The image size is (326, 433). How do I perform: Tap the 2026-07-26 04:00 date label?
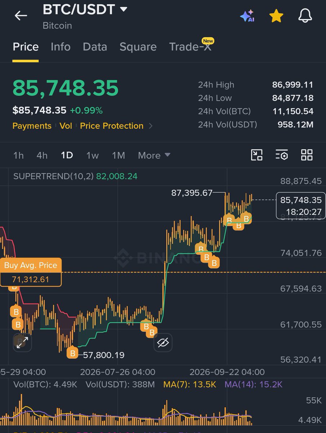pos(118,372)
